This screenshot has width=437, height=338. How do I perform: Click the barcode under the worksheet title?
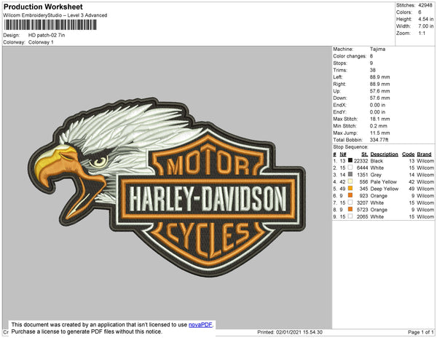50,25
